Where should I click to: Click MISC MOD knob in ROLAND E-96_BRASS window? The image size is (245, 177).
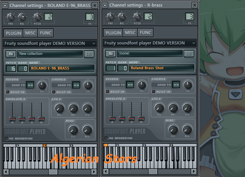tap(87, 130)
